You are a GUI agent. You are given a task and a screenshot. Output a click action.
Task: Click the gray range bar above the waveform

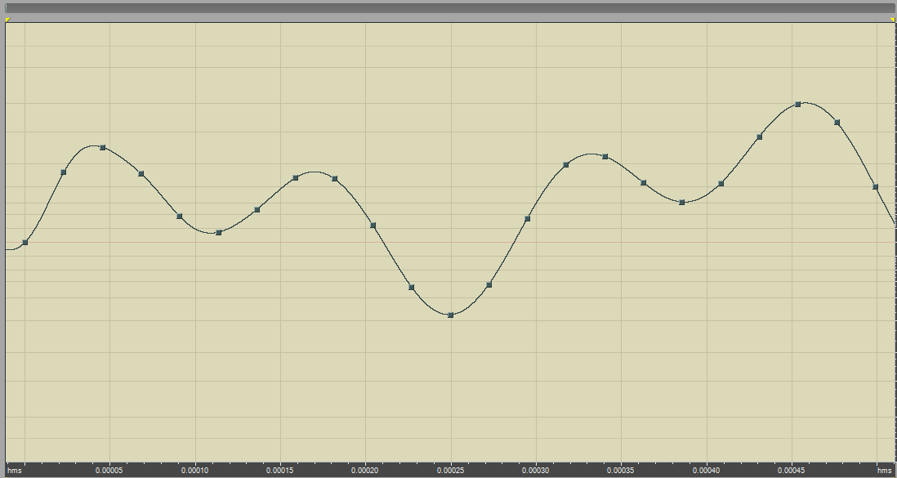448,8
